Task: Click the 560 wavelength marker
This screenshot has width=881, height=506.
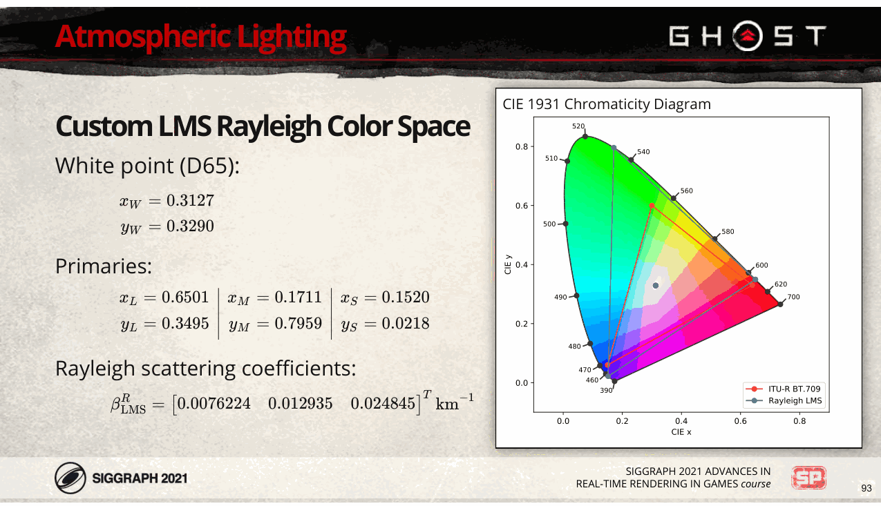Action: click(673, 199)
